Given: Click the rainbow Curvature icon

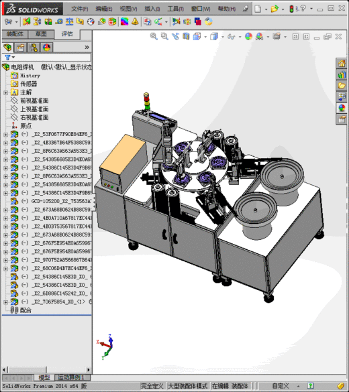Looking at the screenshot, I should point(124,21).
